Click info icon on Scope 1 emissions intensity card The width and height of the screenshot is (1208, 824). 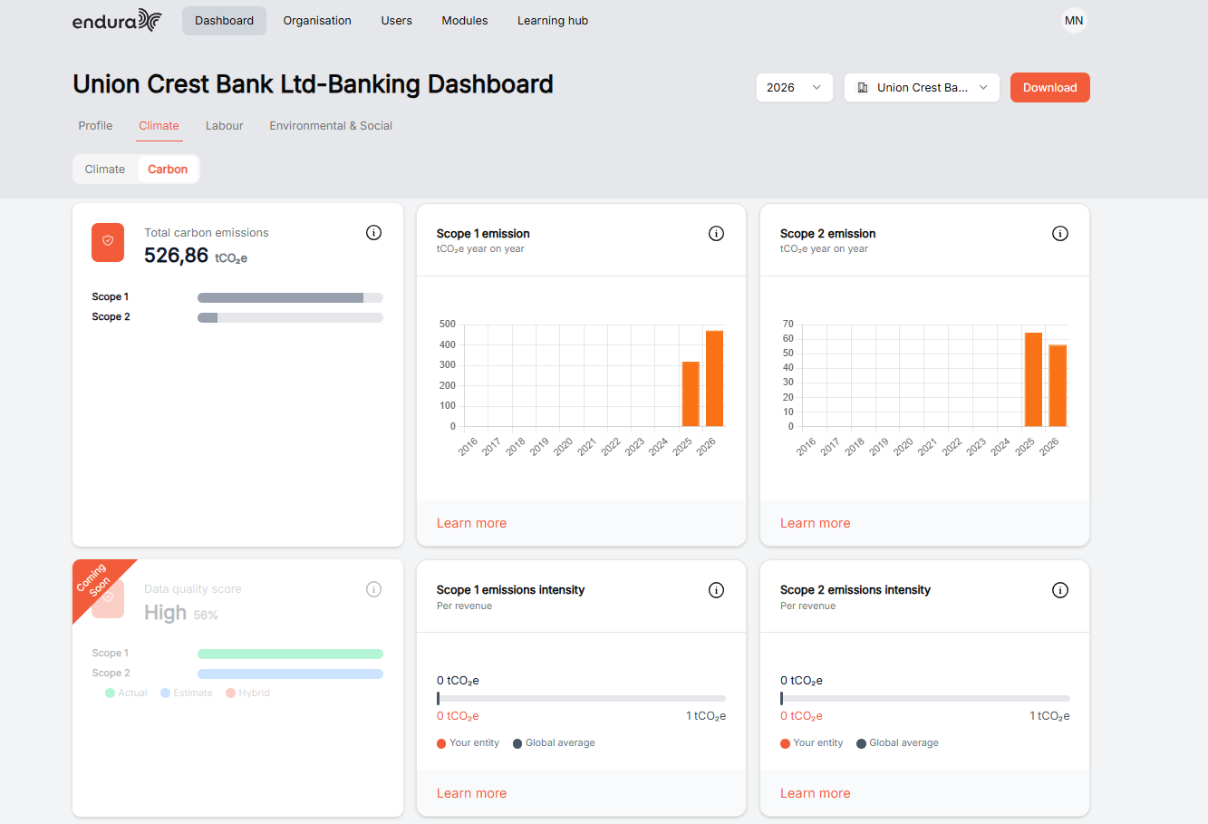(716, 590)
